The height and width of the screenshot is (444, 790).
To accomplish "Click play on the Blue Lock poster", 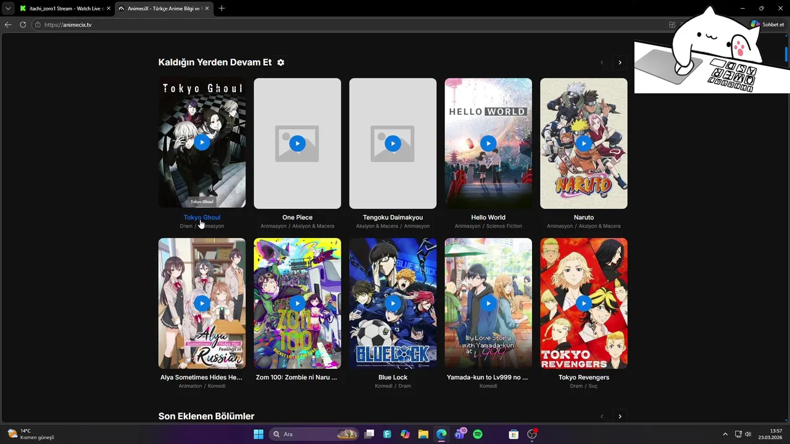I will 393,303.
